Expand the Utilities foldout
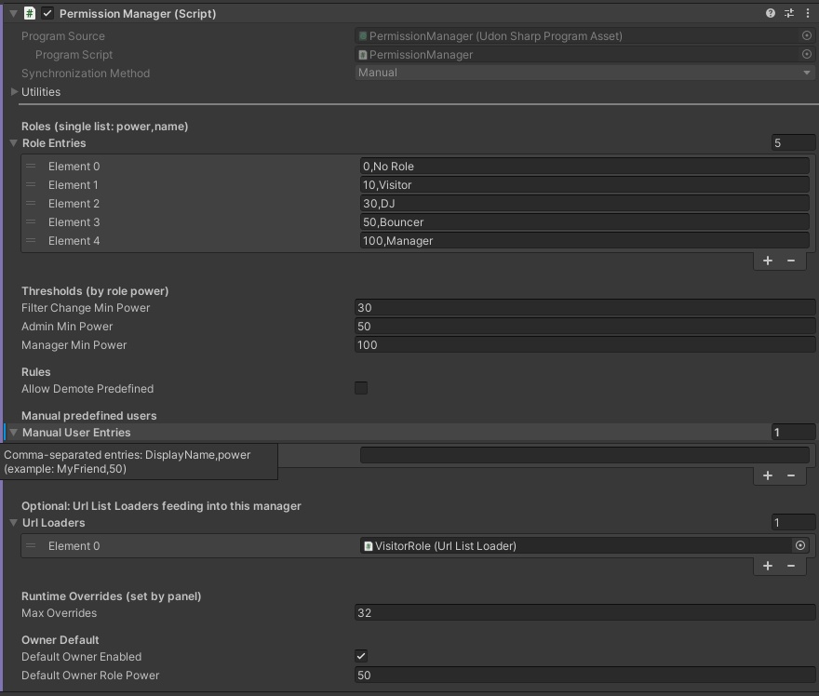The width and height of the screenshot is (819, 696). [x=13, y=91]
